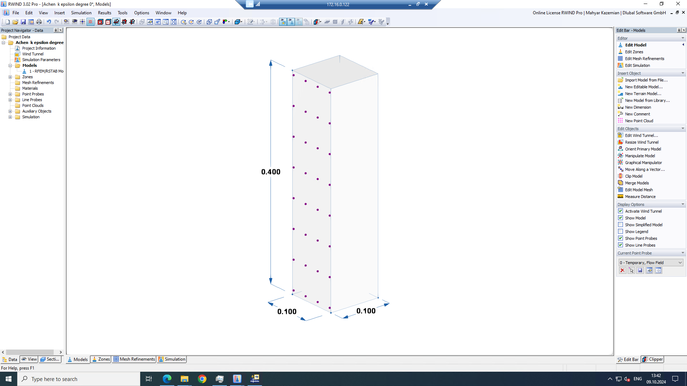The width and height of the screenshot is (687, 386).
Task: Enable Show Legend display option
Action: (620, 231)
